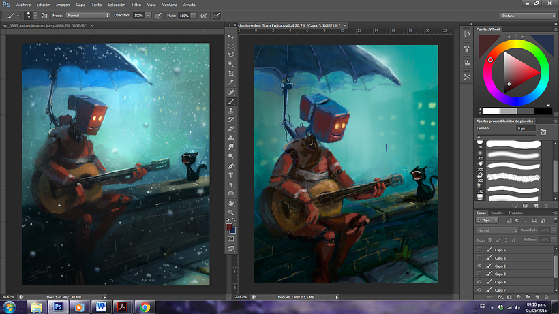Show Capa 6 layer visibility
Image resolution: width=559 pixels, height=314 pixels.
pyautogui.click(x=479, y=250)
